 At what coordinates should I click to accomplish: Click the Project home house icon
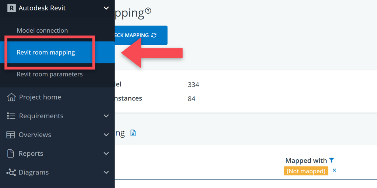(x=11, y=97)
